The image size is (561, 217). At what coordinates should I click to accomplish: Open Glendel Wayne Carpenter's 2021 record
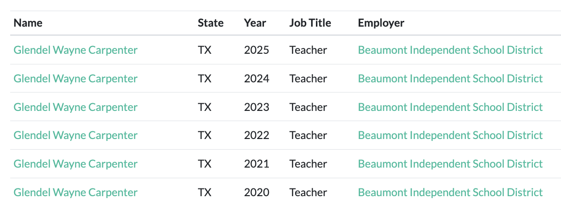[x=76, y=164]
